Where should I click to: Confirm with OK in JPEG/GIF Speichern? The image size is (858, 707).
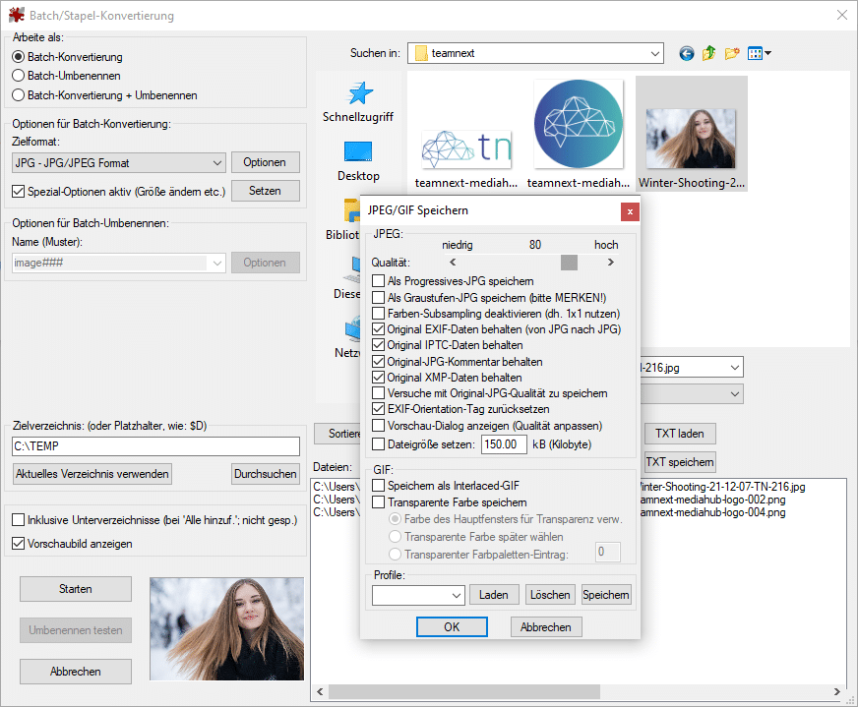452,626
